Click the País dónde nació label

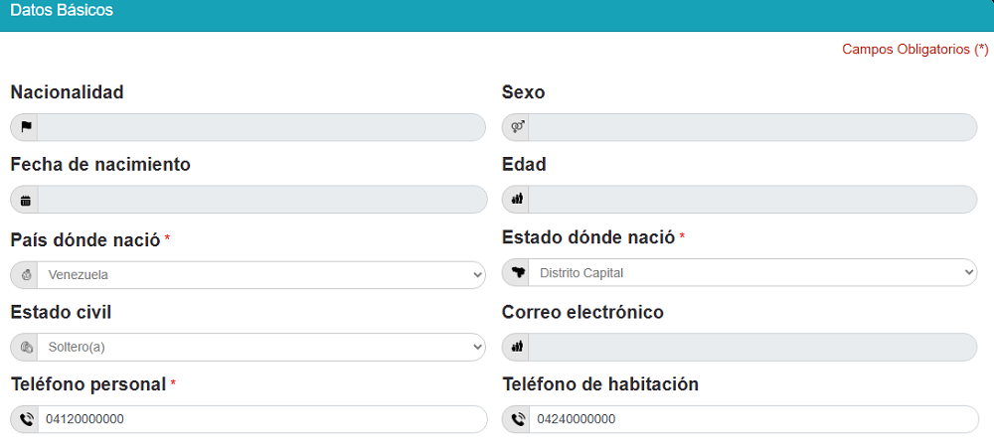pos(85,239)
